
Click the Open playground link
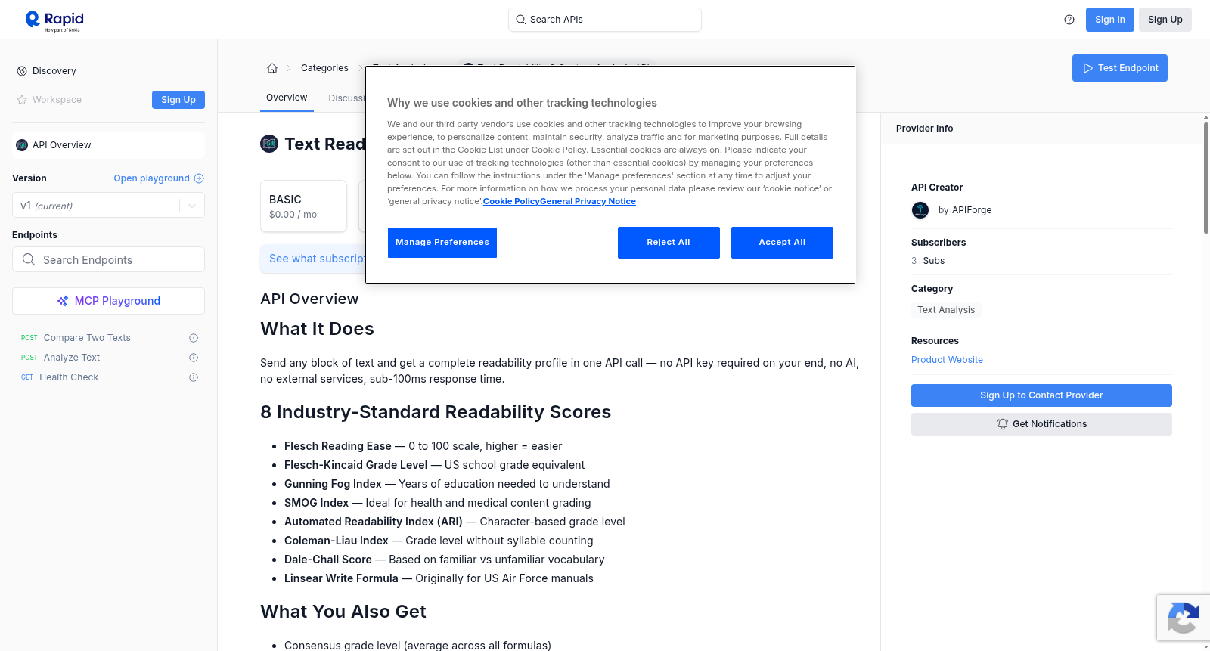pos(151,178)
